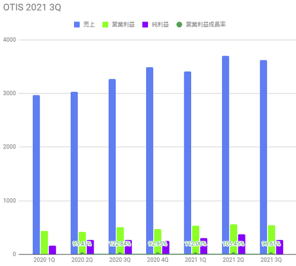Click the 95.41% growth rate label
This screenshot has width=296, height=266.
click(x=82, y=244)
